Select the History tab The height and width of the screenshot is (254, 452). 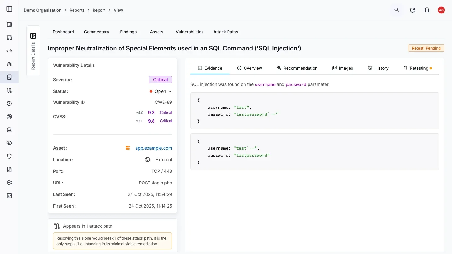click(378, 68)
